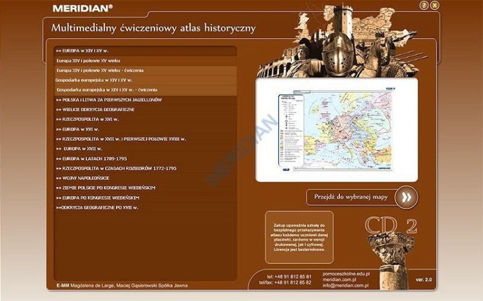Viewport: 483px width, 301px height.
Task: Click Przejdź do wybranej mapy button
Action: point(351,197)
